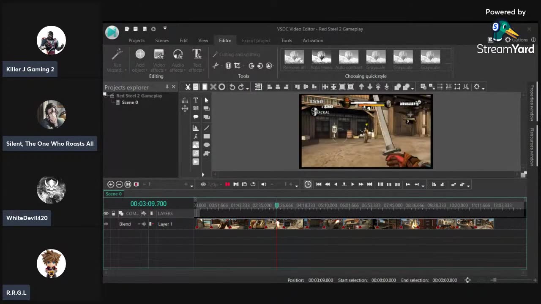541x304 pixels.
Task: Click Remove all quick style
Action: tap(294, 60)
